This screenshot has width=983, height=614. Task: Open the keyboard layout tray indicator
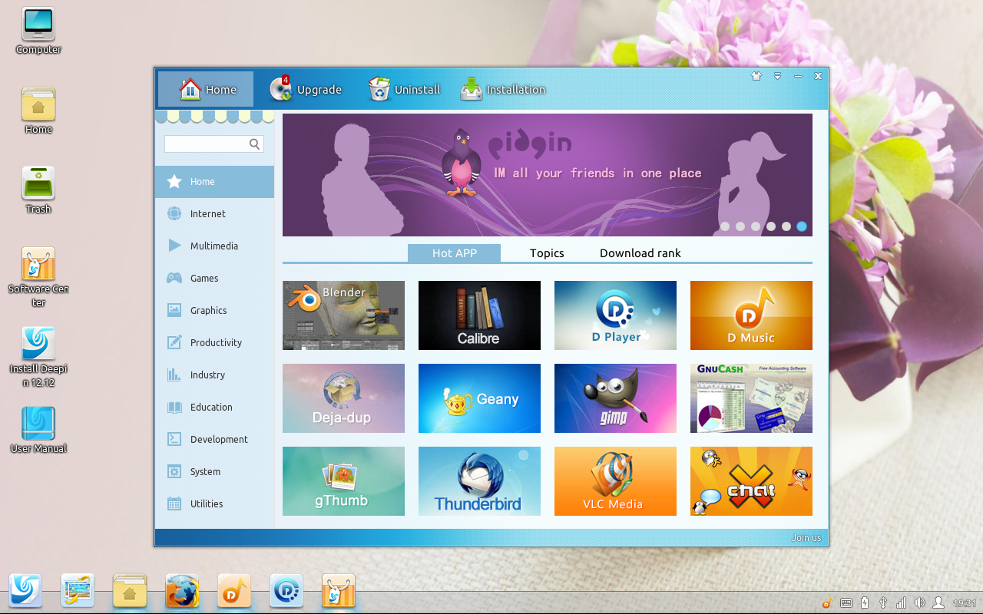846,603
